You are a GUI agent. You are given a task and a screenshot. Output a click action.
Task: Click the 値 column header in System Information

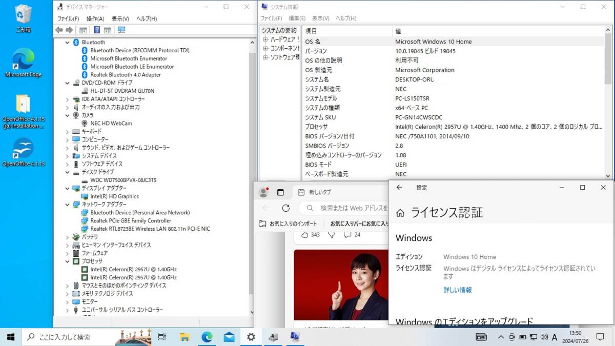498,31
